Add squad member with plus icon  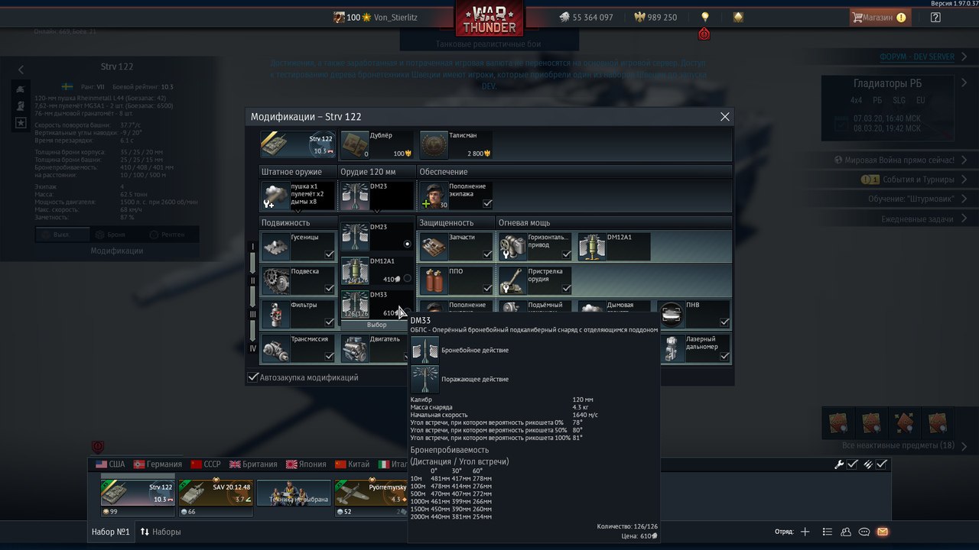pyautogui.click(x=805, y=532)
